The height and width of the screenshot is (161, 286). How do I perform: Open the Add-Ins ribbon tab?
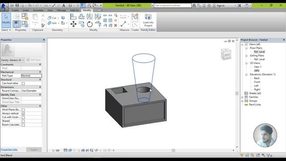(75, 10)
